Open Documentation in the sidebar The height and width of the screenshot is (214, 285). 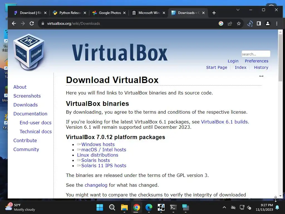point(30,114)
